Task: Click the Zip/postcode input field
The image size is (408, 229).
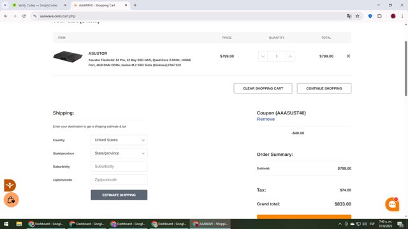Action: (x=119, y=179)
